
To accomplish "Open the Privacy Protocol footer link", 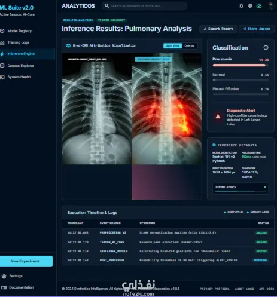I will (x=215, y=289).
